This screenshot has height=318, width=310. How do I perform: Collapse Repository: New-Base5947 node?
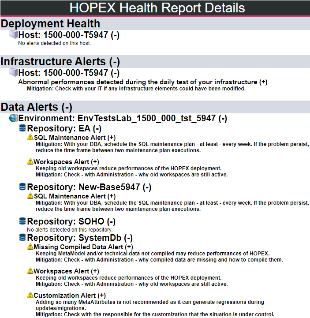pyautogui.click(x=146, y=187)
